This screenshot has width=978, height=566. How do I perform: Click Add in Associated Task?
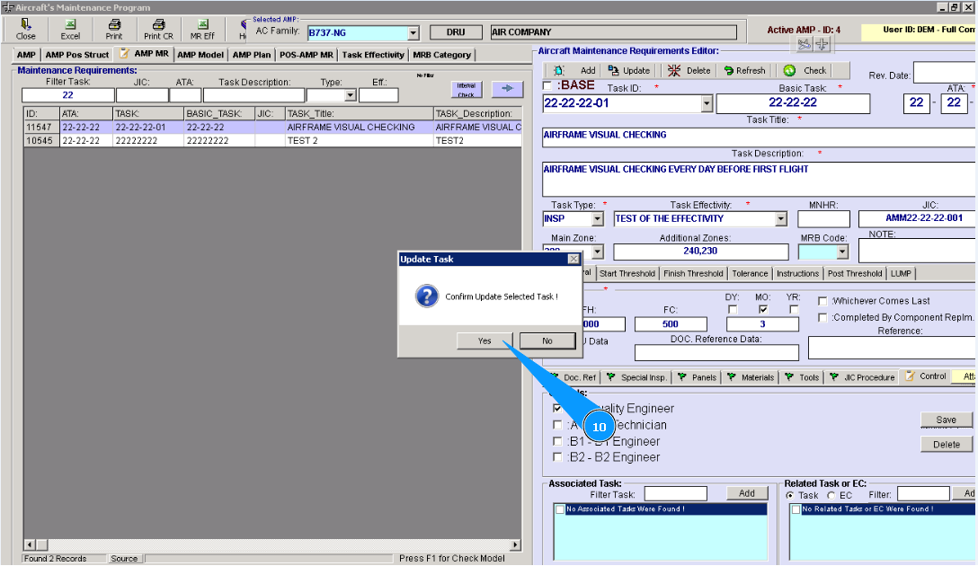747,493
